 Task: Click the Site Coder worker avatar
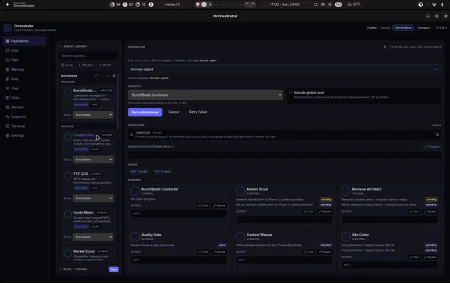pos(345,237)
